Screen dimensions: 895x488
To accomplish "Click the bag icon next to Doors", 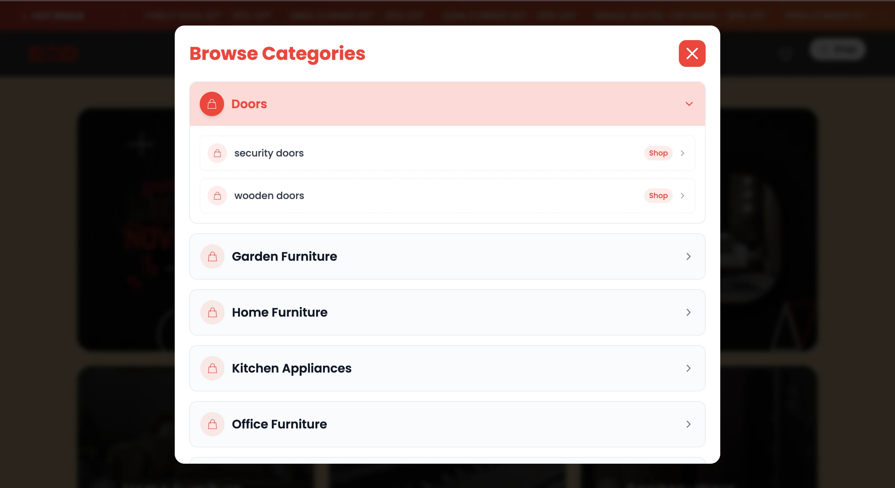I will pyautogui.click(x=211, y=104).
